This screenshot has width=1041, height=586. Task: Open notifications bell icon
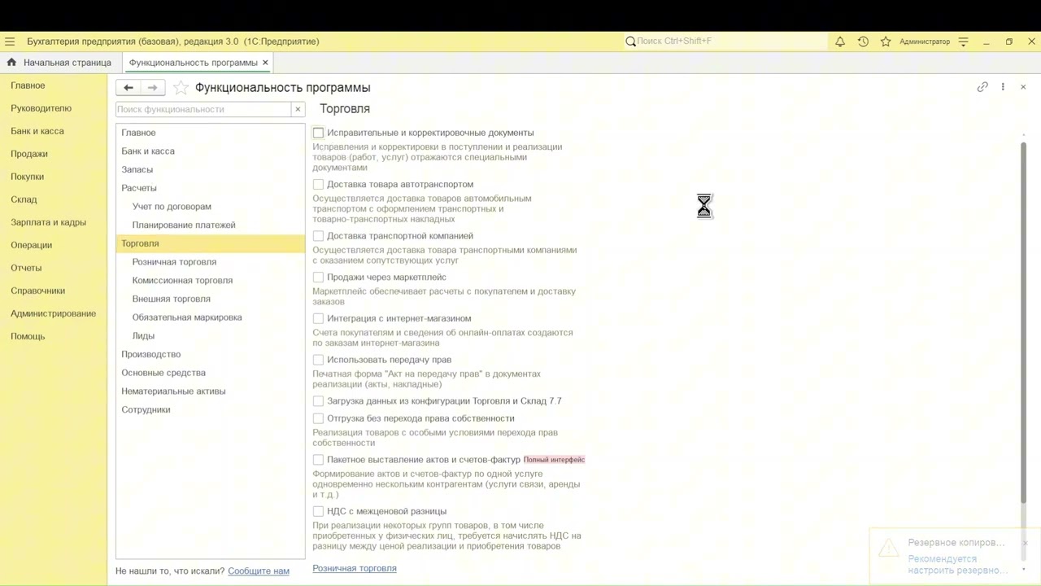(840, 42)
